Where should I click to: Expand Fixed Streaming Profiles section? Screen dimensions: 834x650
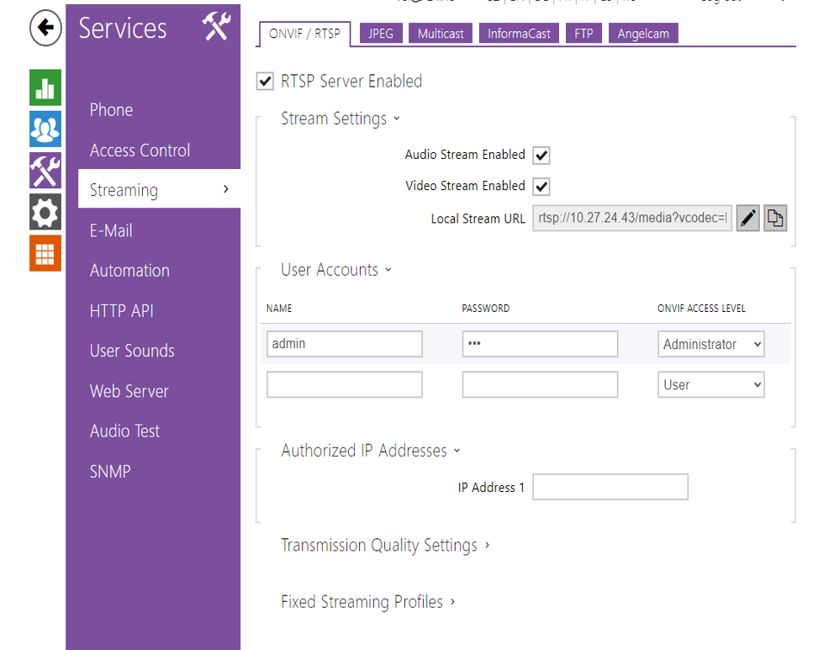[x=367, y=602]
